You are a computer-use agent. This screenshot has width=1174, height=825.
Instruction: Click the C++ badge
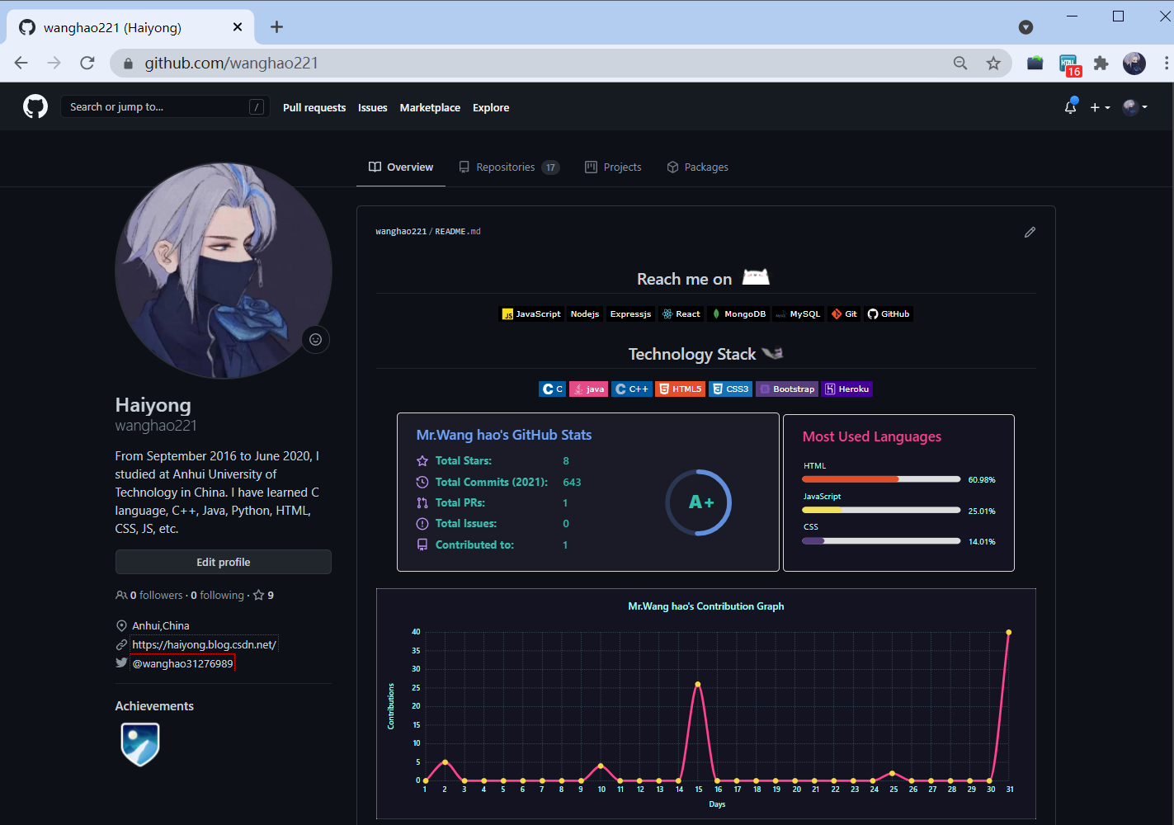(x=632, y=389)
